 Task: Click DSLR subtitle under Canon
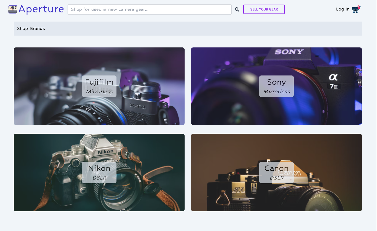coord(276,178)
